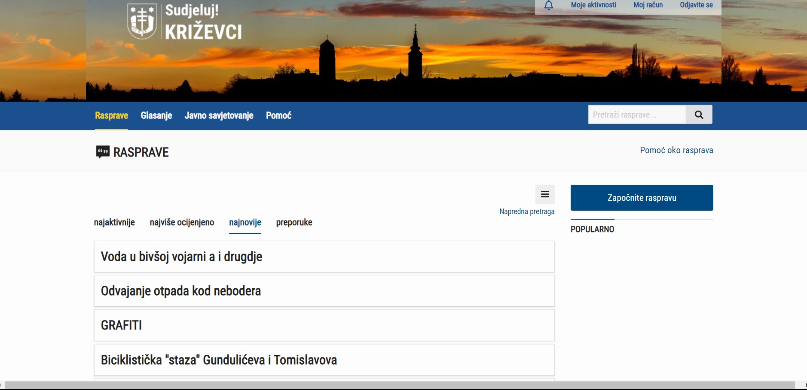Click the Križevci coat of arms logo
The image size is (807, 390).
click(x=142, y=21)
